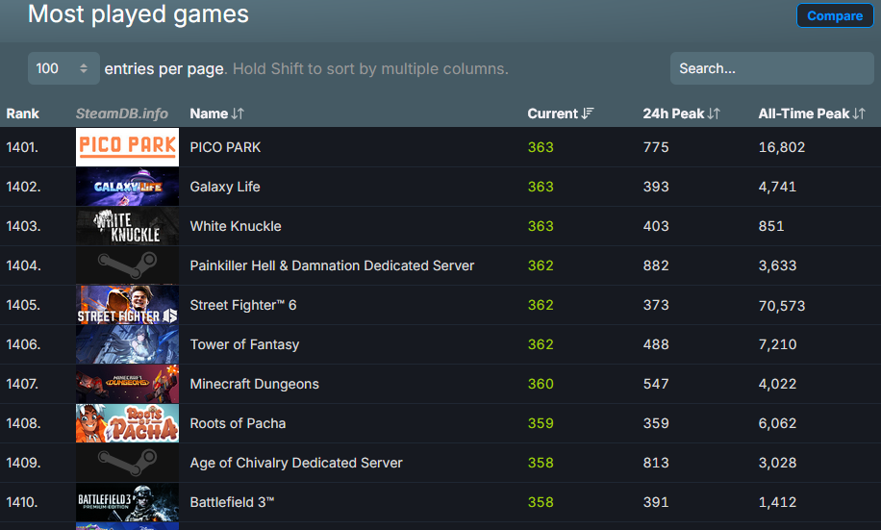The height and width of the screenshot is (530, 881).
Task: Click the Rank column header
Action: coord(22,114)
